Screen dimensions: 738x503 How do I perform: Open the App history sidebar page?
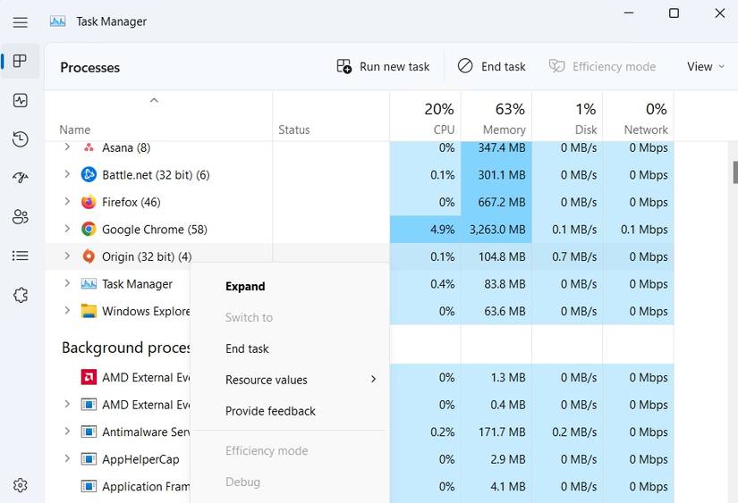point(21,139)
